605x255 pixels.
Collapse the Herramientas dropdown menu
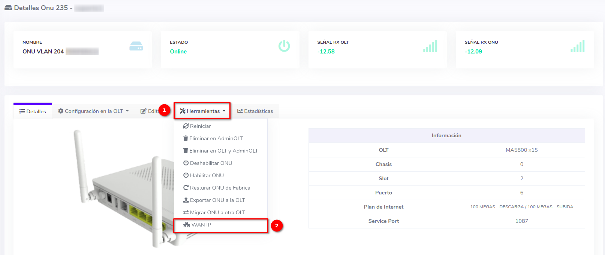tap(202, 111)
